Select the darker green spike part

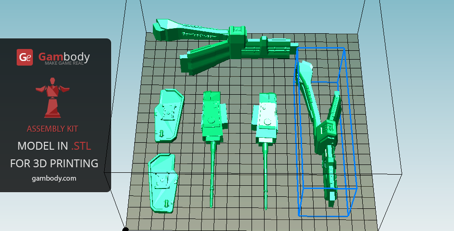(212, 117)
